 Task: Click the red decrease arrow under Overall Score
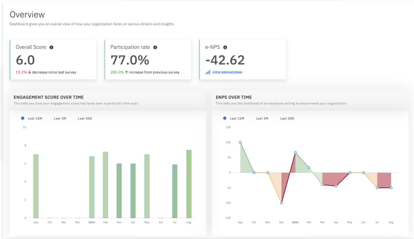[30, 72]
